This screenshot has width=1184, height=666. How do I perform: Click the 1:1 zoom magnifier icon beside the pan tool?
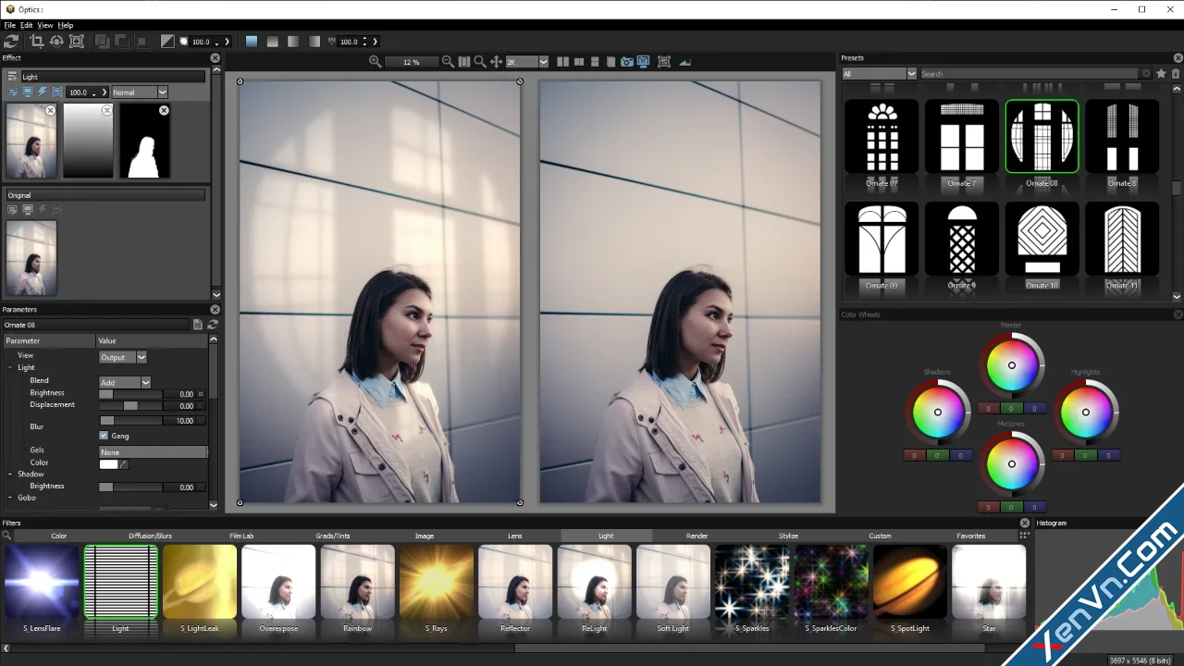point(480,62)
